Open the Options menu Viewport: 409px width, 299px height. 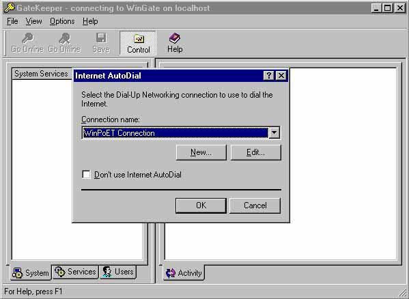click(x=62, y=21)
